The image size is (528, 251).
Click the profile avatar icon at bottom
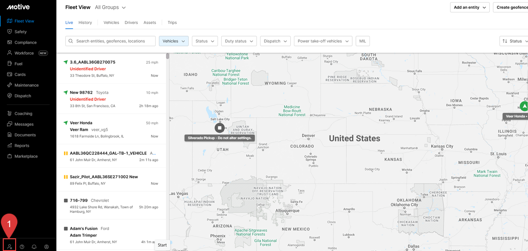pos(47,247)
